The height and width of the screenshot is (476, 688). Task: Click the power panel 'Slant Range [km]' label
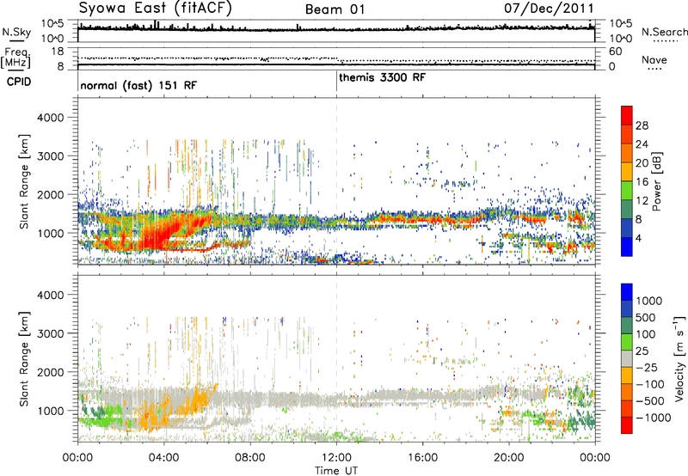(24, 181)
